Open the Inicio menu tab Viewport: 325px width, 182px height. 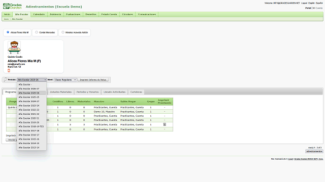coord(7,14)
